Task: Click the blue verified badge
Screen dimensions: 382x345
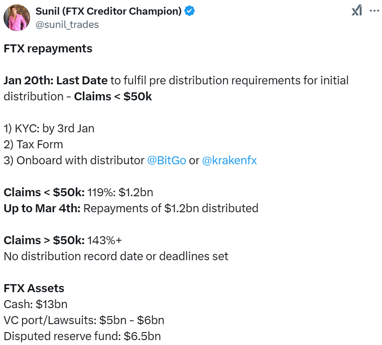Action: (x=189, y=11)
